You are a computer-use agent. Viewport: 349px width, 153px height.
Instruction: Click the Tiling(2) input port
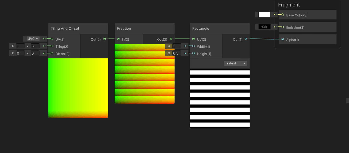pyautogui.click(x=52, y=46)
